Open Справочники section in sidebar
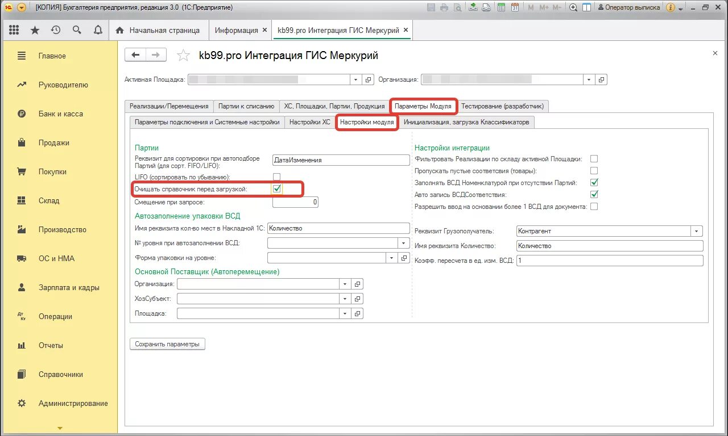 click(x=61, y=374)
